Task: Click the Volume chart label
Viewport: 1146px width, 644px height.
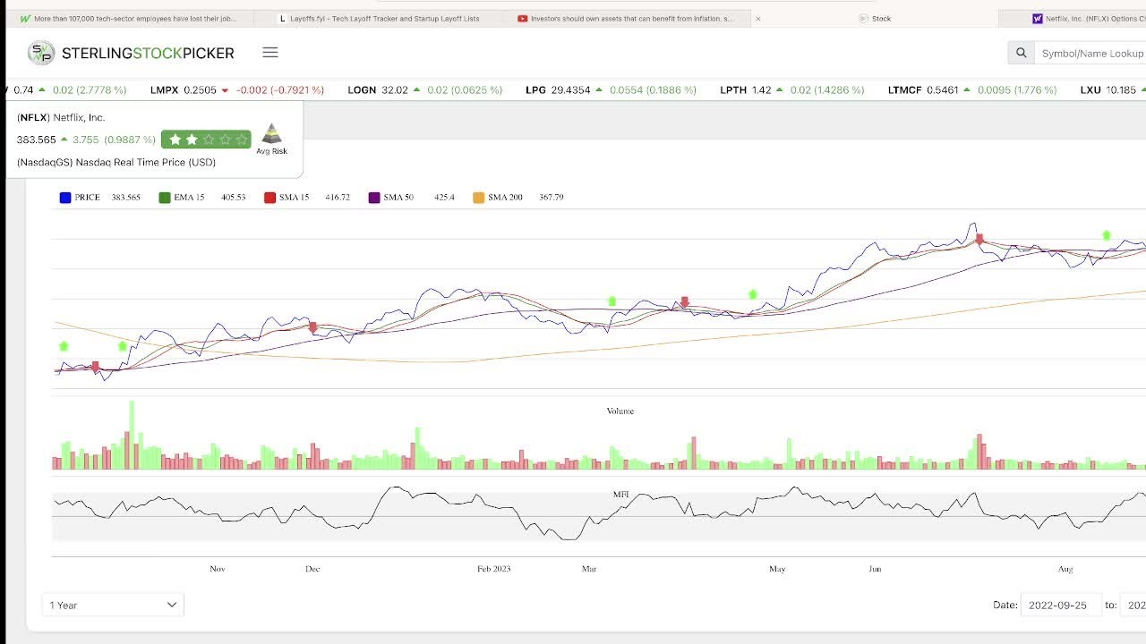Action: [620, 411]
